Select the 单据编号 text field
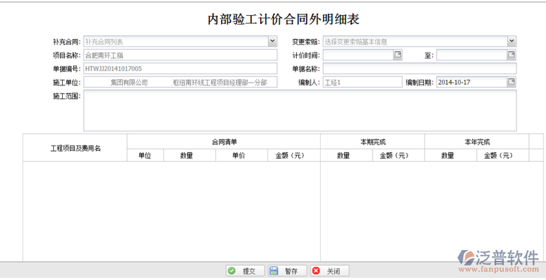This screenshot has height=280, width=546. [x=179, y=68]
